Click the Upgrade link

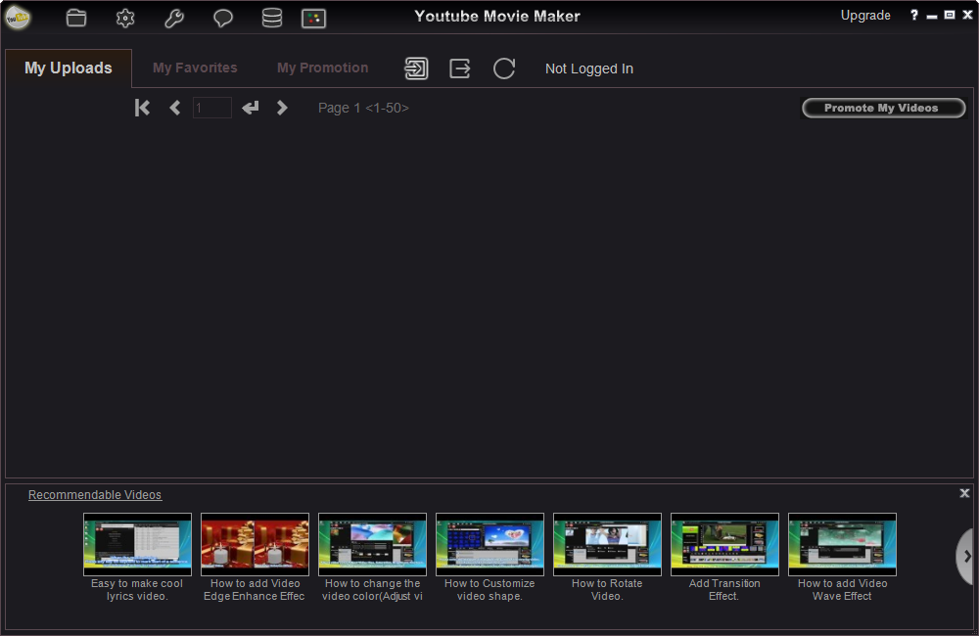pos(865,16)
